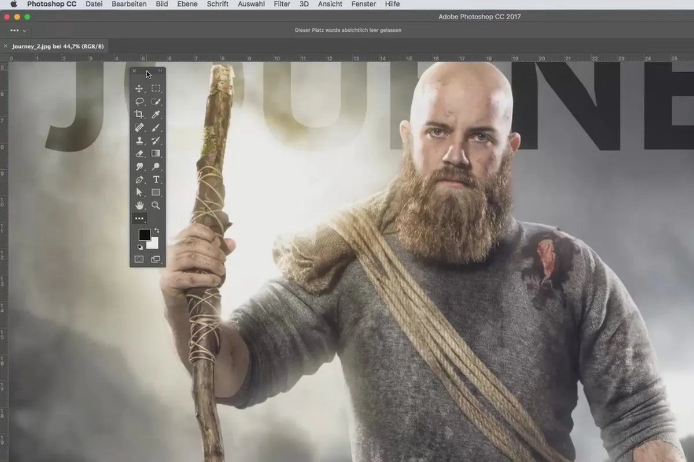
Task: Close the floating tools panel
Action: pyautogui.click(x=134, y=71)
